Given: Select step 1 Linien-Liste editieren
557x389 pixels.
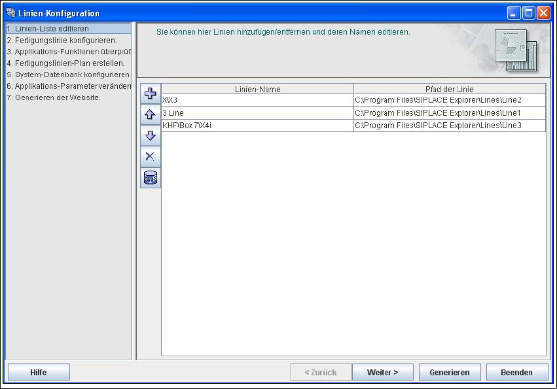Looking at the screenshot, I should [x=68, y=28].
